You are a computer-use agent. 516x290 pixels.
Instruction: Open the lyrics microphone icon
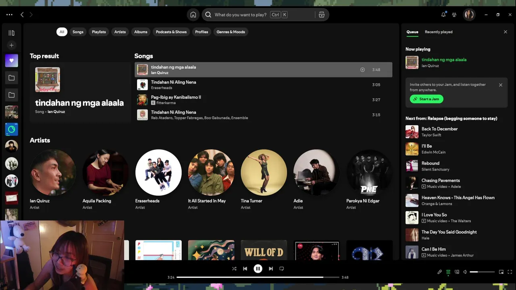(439, 272)
